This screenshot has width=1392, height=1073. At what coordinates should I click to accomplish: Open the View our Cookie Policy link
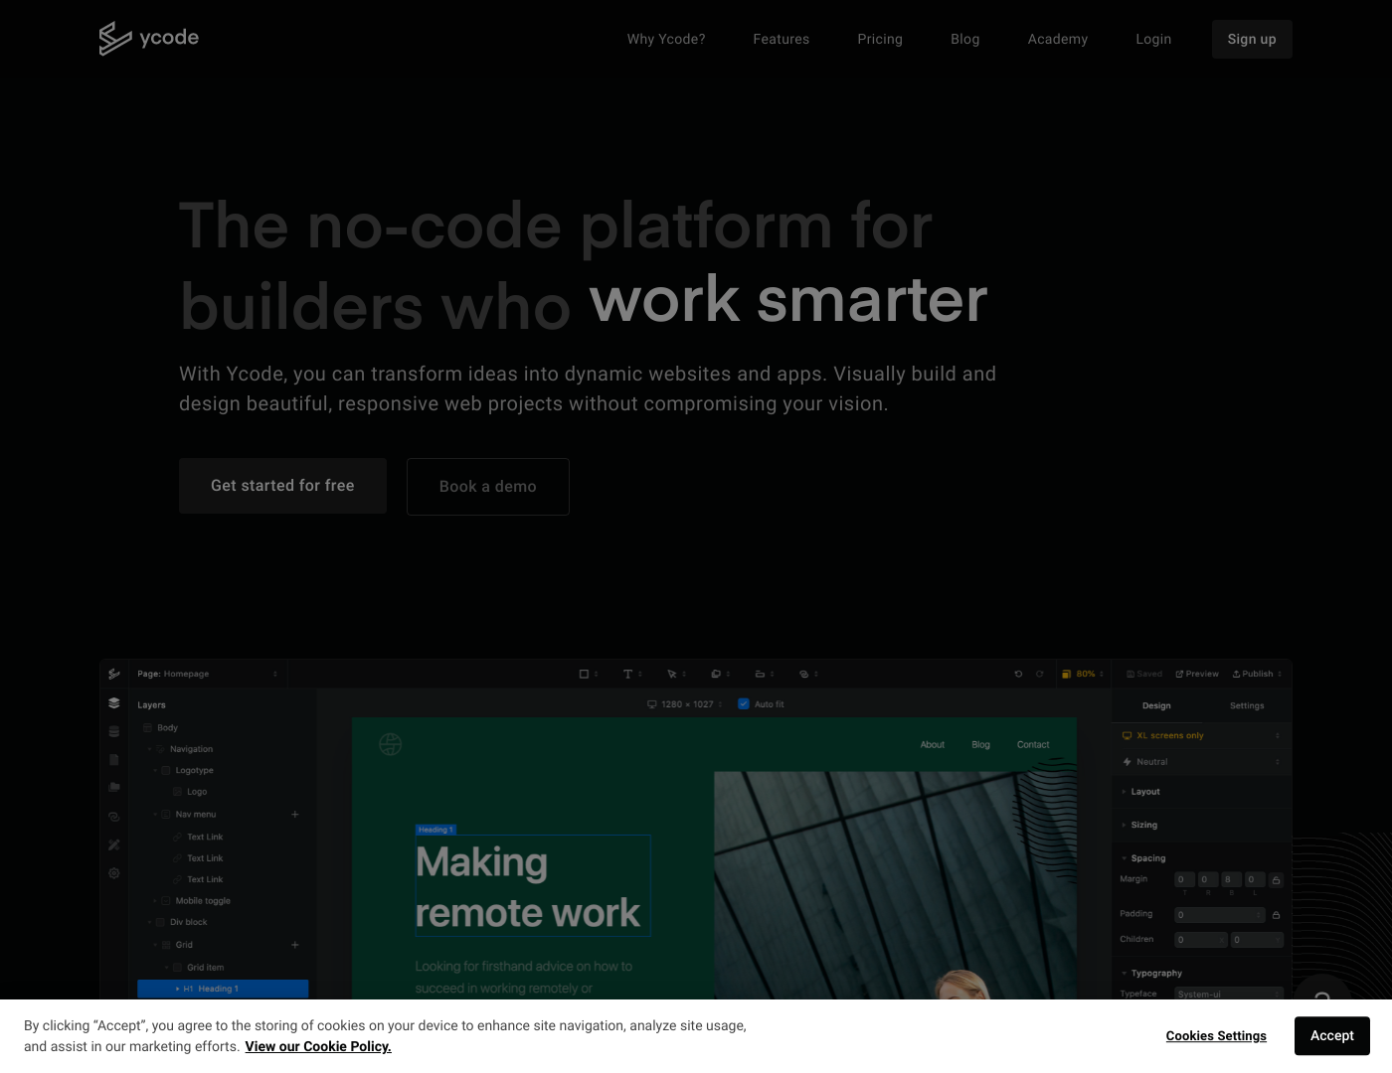[318, 1046]
